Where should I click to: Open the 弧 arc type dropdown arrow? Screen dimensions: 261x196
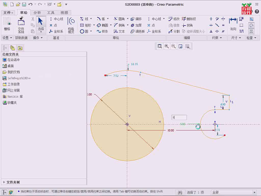[108, 19]
